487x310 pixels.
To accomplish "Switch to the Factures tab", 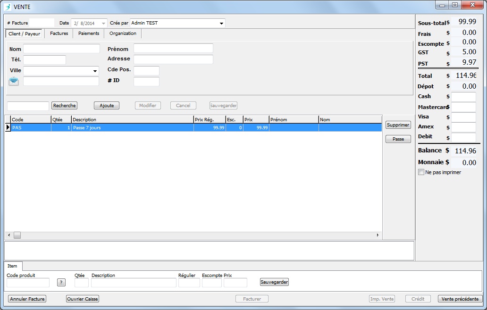I will coord(59,34).
